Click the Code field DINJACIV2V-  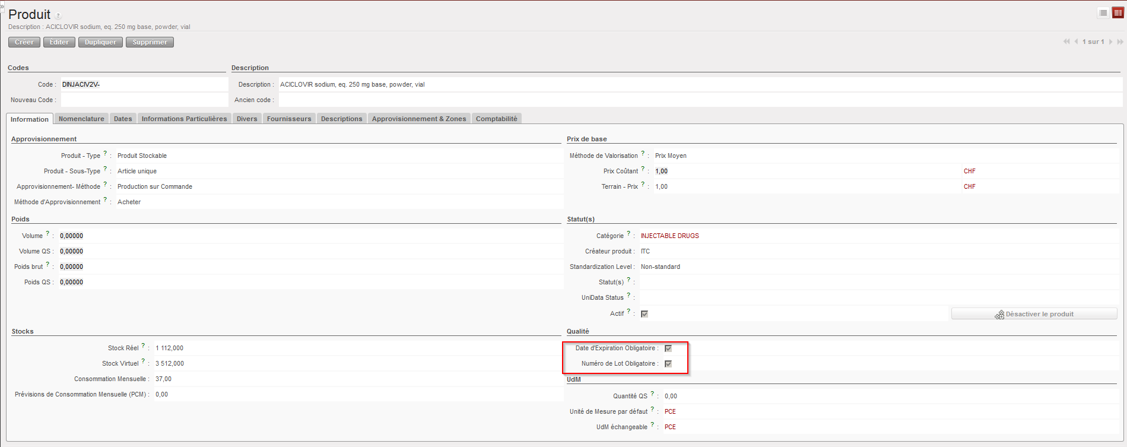[x=144, y=84]
